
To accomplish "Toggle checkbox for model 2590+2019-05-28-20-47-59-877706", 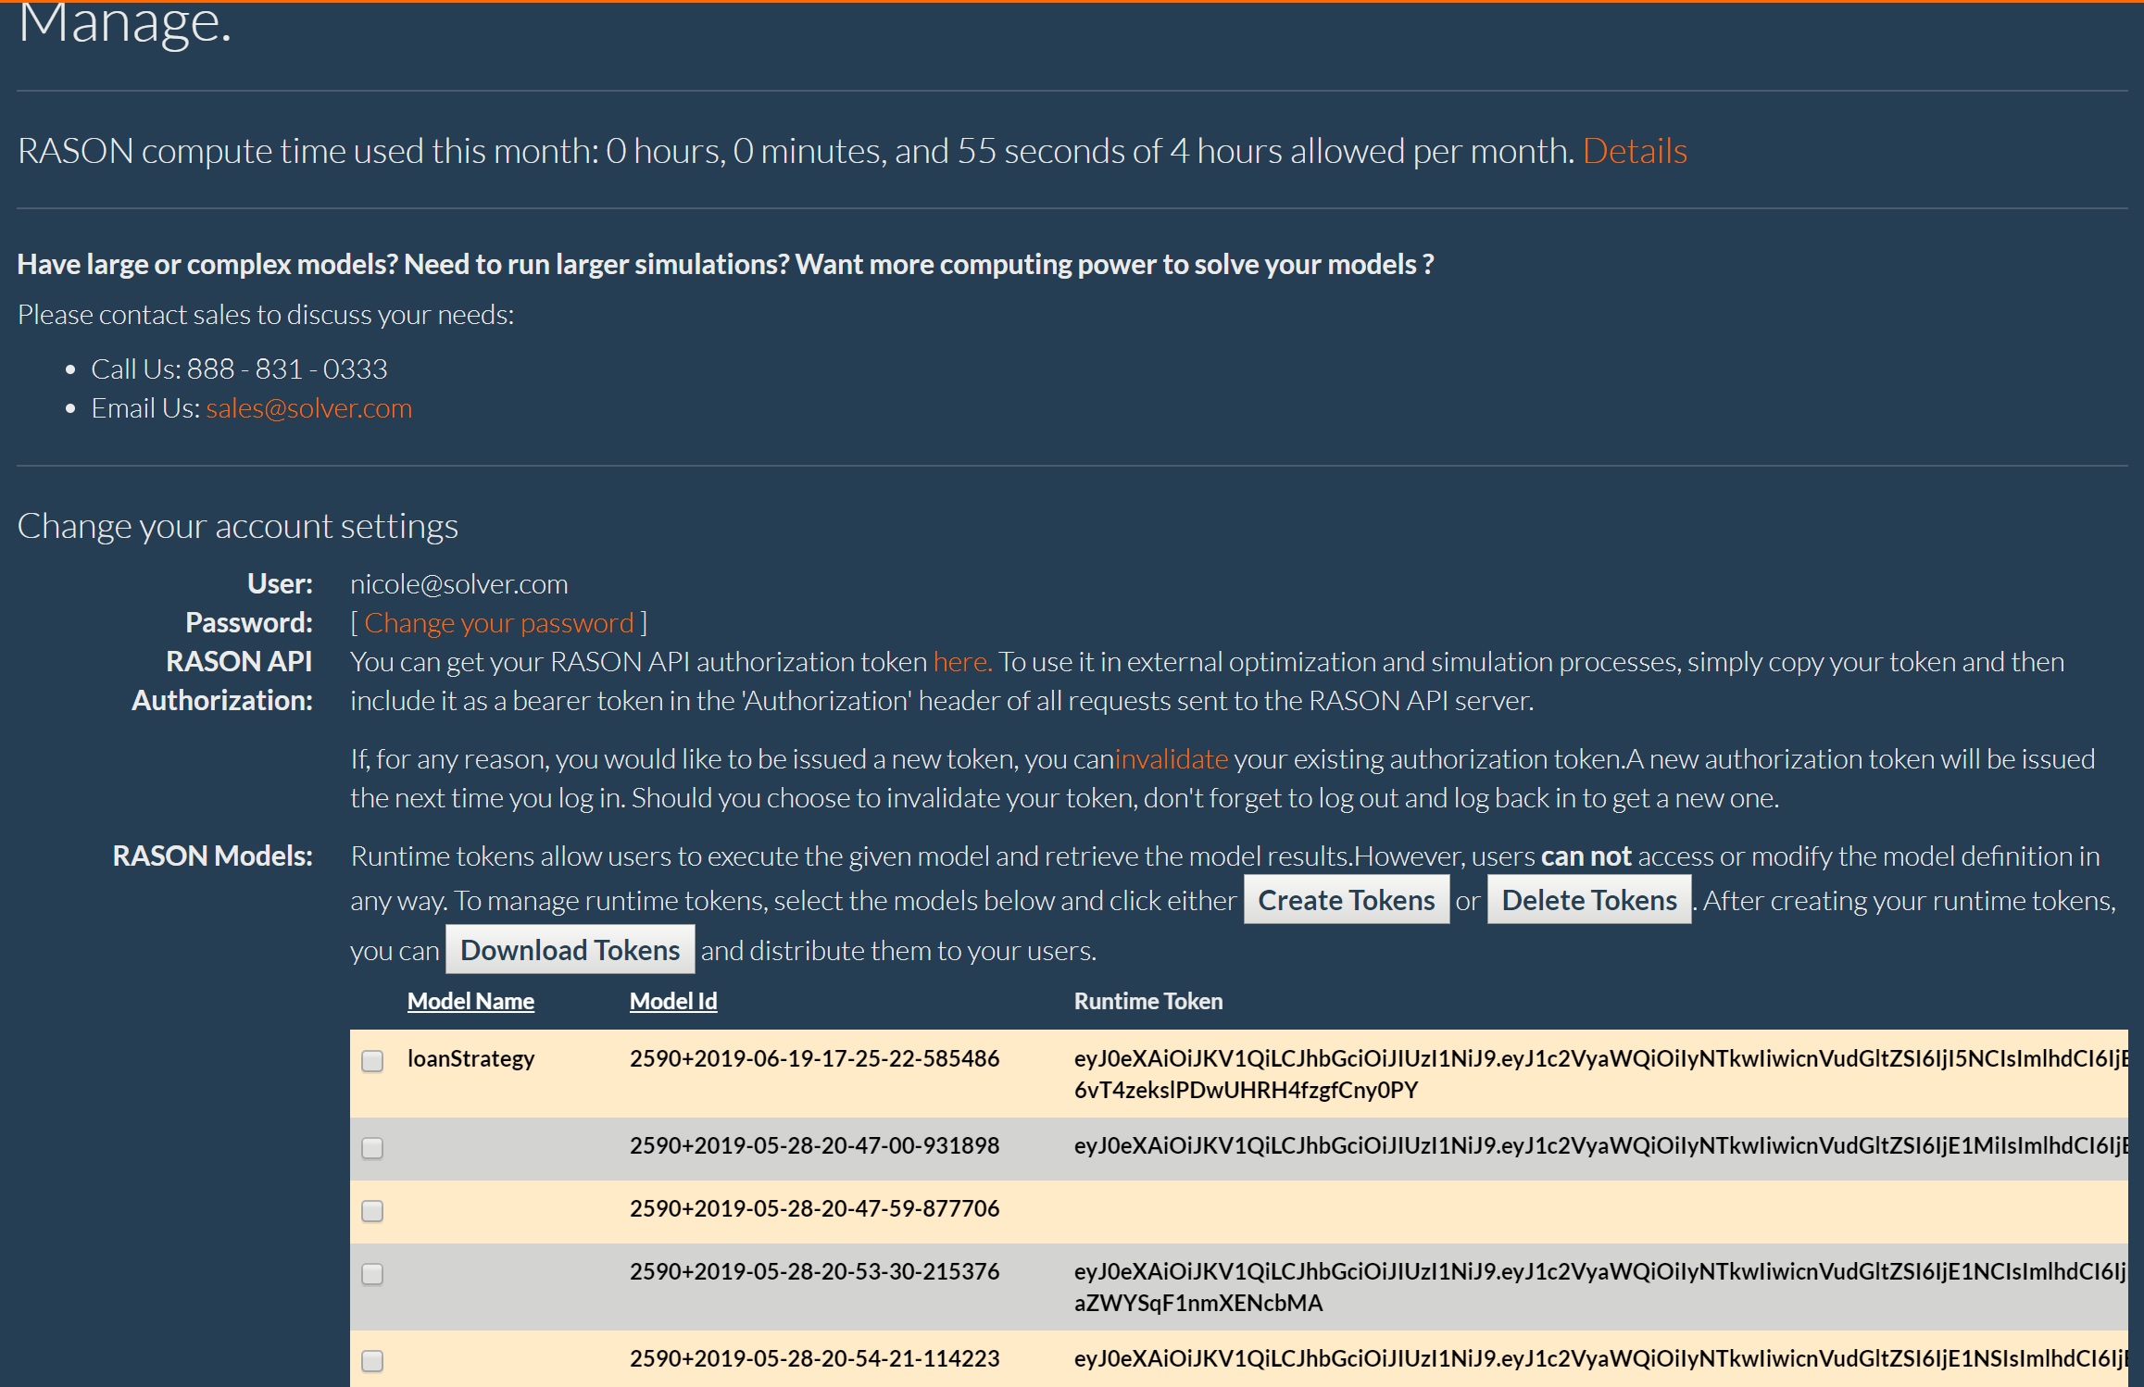I will point(373,1207).
